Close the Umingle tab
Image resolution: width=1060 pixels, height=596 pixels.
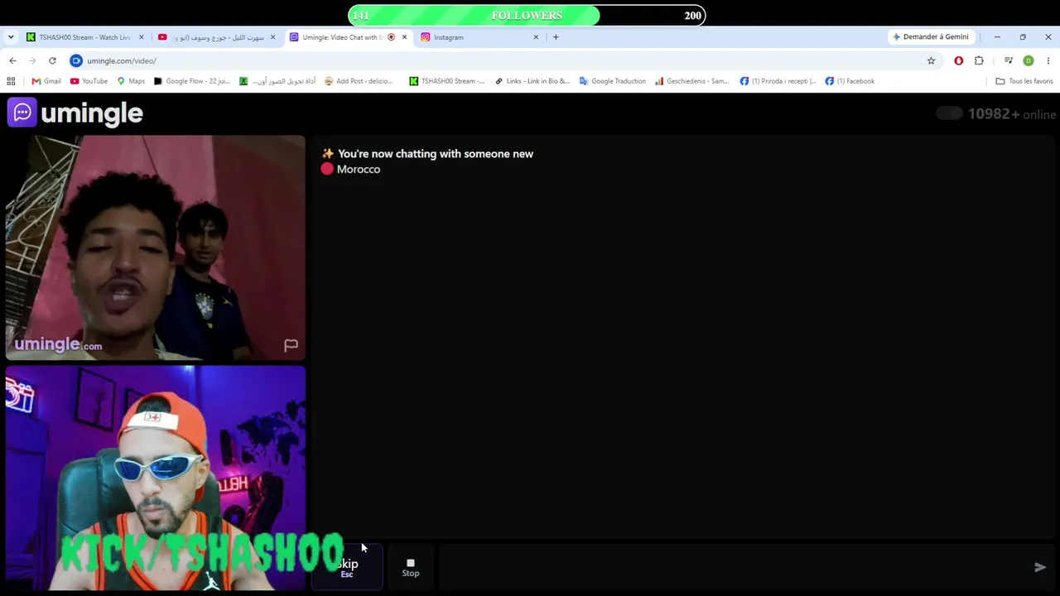pyautogui.click(x=404, y=37)
